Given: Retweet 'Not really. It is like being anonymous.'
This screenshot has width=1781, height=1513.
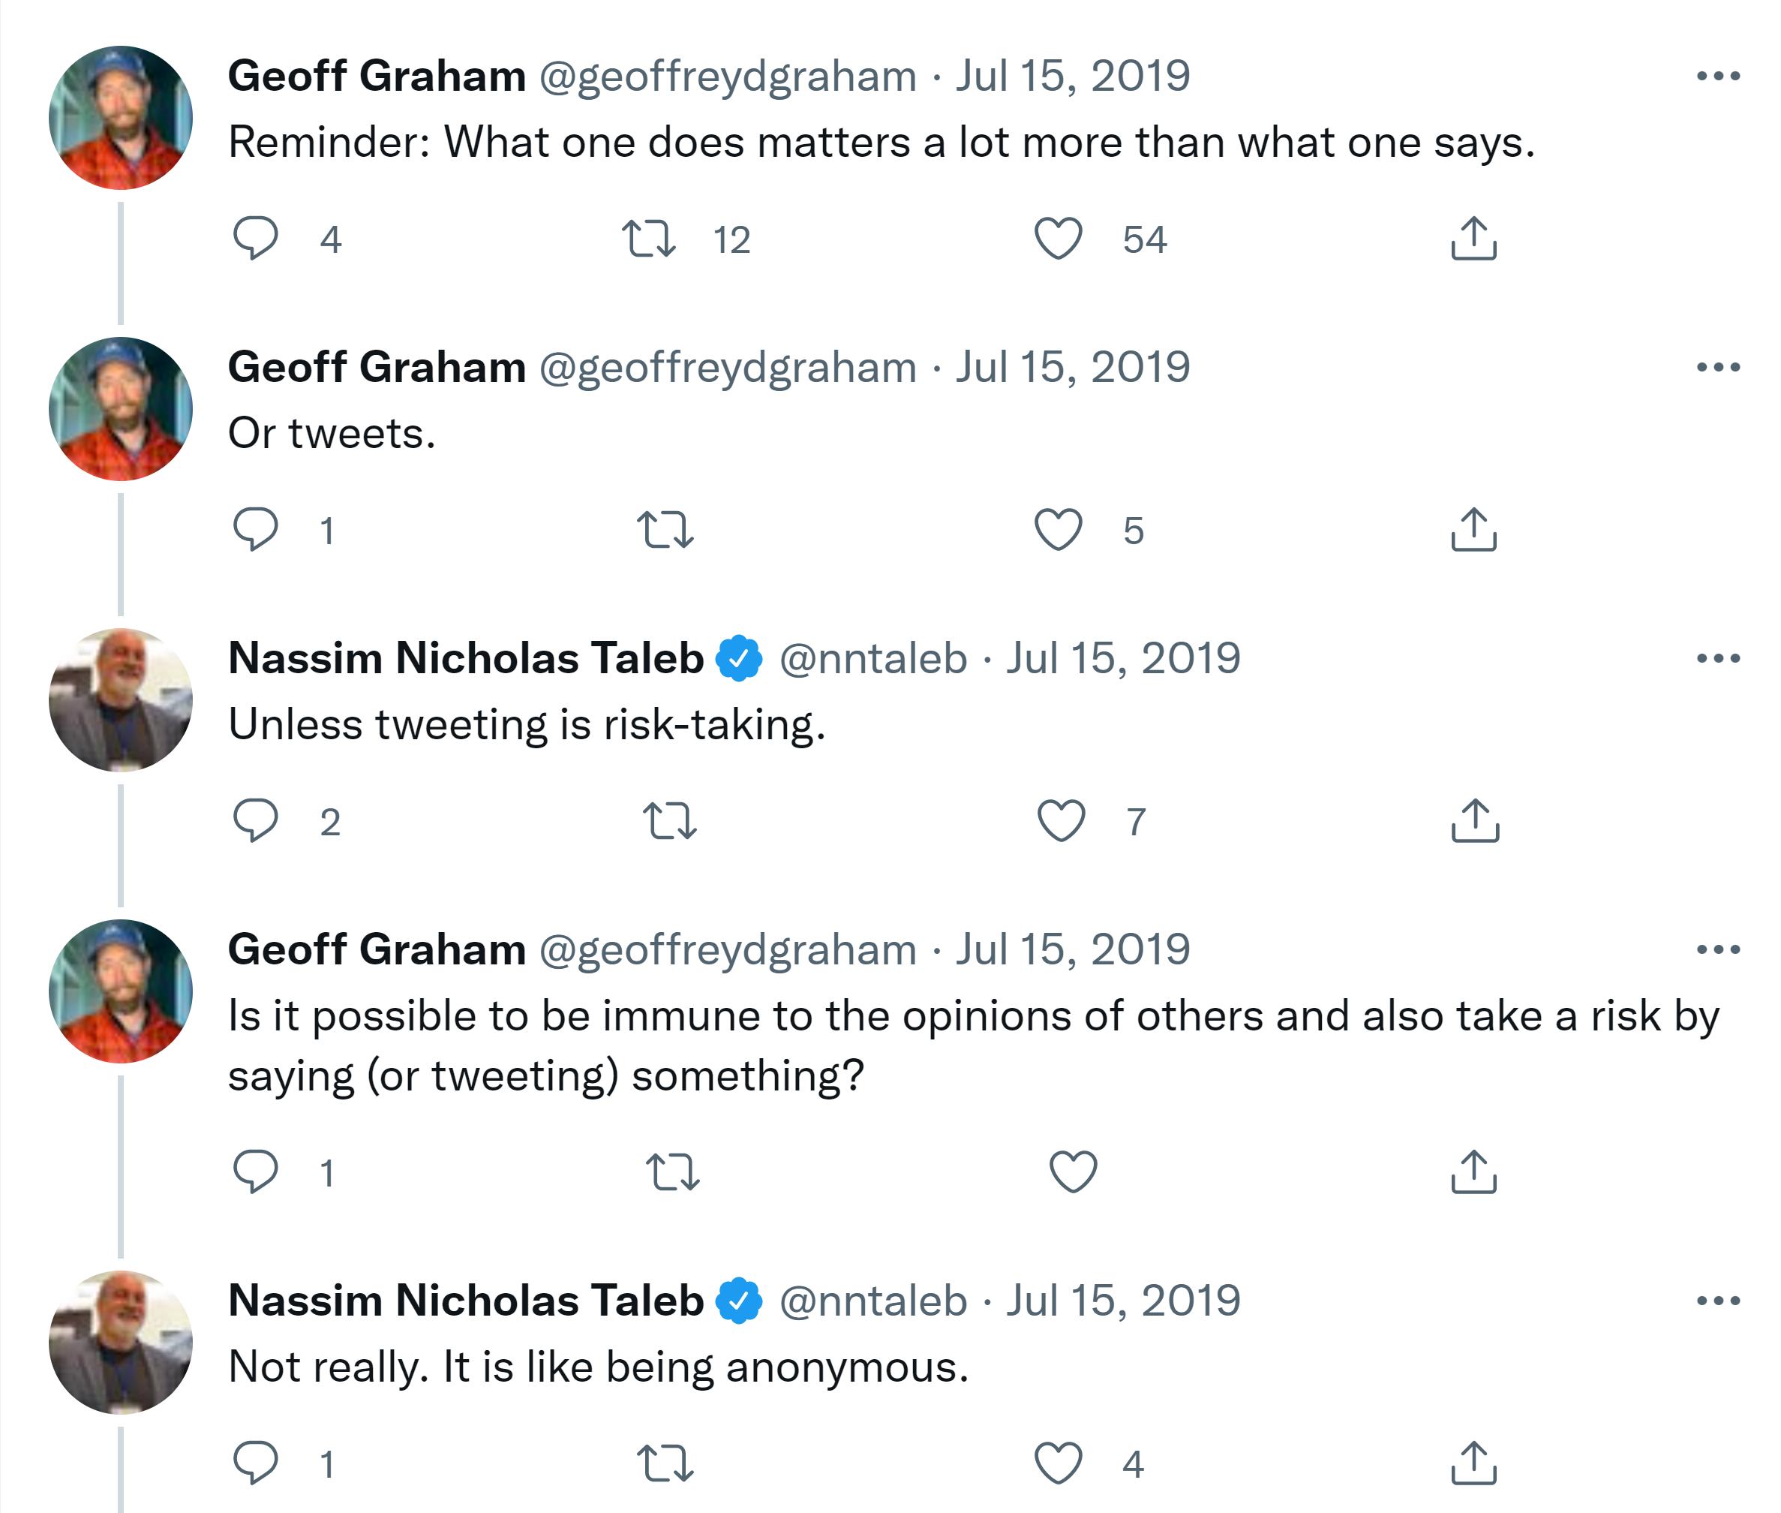Looking at the screenshot, I should [665, 1463].
